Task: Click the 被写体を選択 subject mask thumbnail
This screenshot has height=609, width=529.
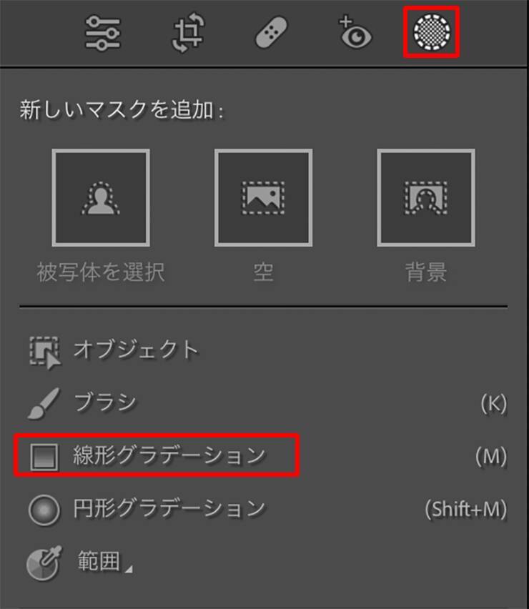Action: pos(101,198)
